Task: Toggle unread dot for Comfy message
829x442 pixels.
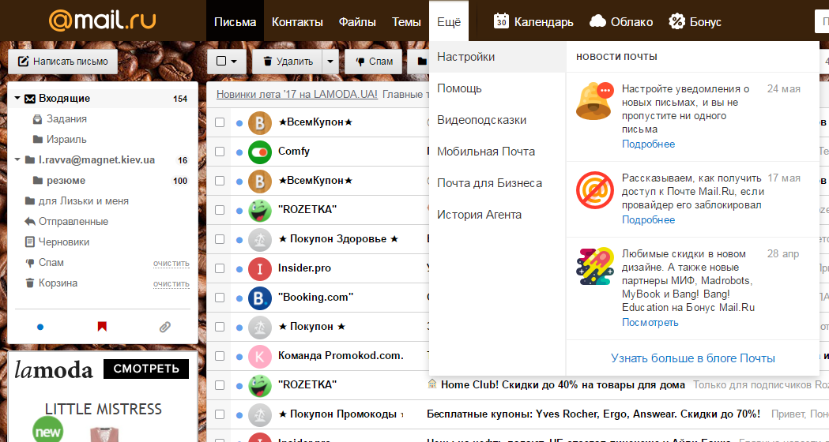Action: click(239, 152)
